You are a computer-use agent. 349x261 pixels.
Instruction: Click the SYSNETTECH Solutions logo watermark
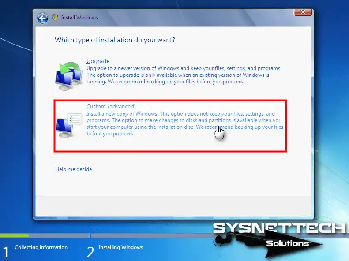[x=278, y=235]
